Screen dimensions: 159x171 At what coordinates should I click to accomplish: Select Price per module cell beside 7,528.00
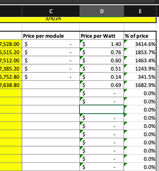51,44
